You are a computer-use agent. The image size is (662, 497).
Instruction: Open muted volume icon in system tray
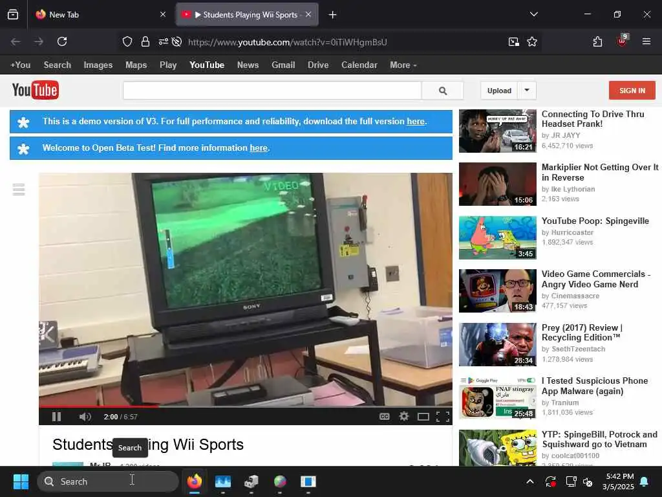[587, 481]
